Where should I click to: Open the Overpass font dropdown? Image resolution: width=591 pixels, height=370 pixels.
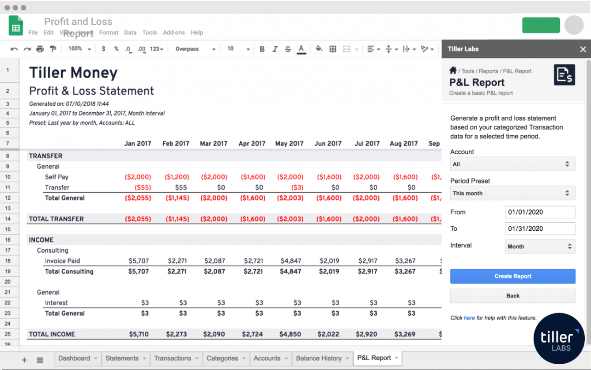pyautogui.click(x=196, y=49)
